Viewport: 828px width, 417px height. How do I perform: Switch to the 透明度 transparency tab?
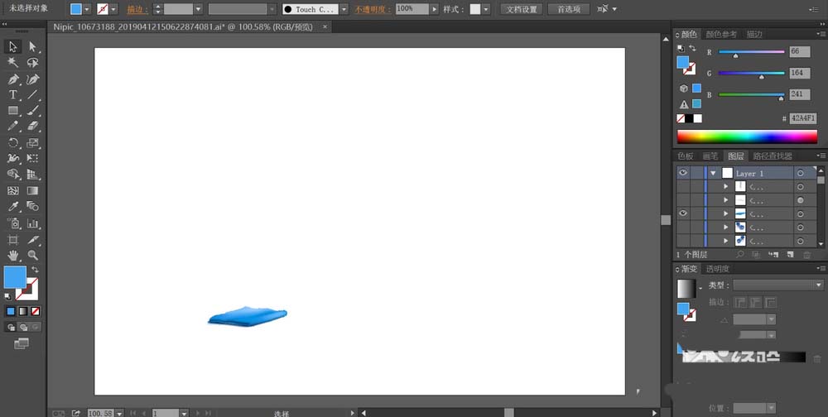(718, 269)
